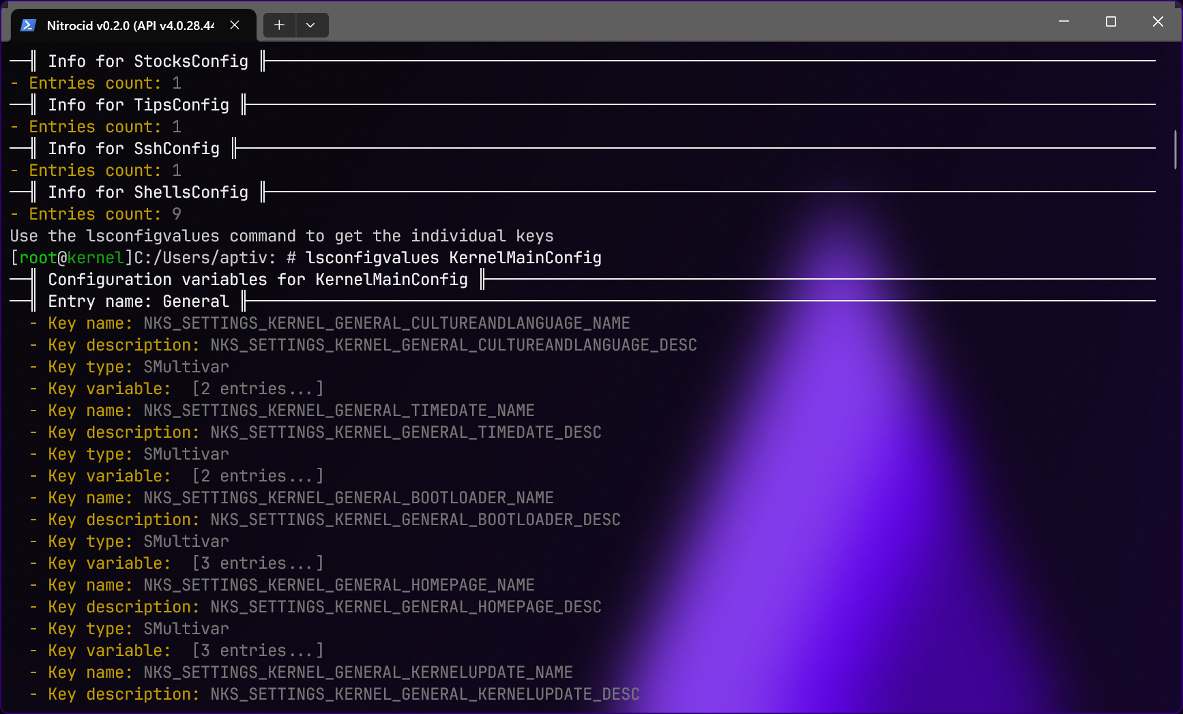Viewport: 1183px width, 714px height.
Task: Click the Entry name: General header
Action: click(138, 301)
